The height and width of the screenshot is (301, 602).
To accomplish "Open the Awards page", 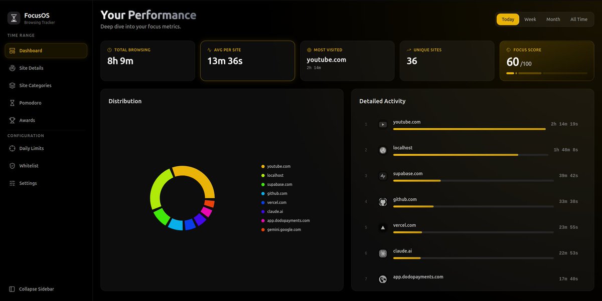I will coord(46,120).
